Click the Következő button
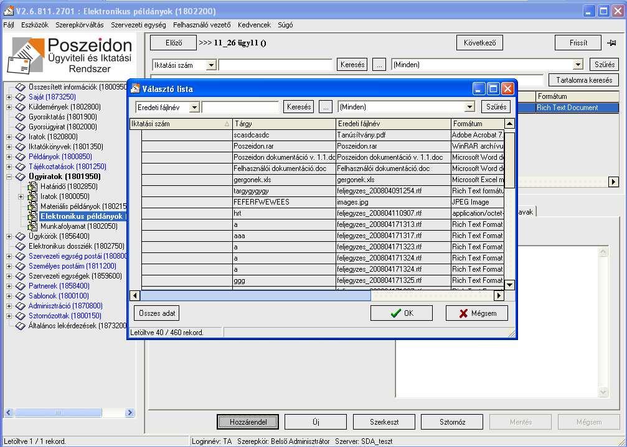The width and height of the screenshot is (627, 447). (479, 43)
